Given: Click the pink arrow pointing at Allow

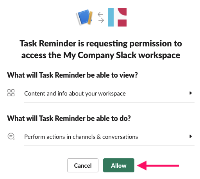Looking at the screenshot, I should click(x=158, y=165).
